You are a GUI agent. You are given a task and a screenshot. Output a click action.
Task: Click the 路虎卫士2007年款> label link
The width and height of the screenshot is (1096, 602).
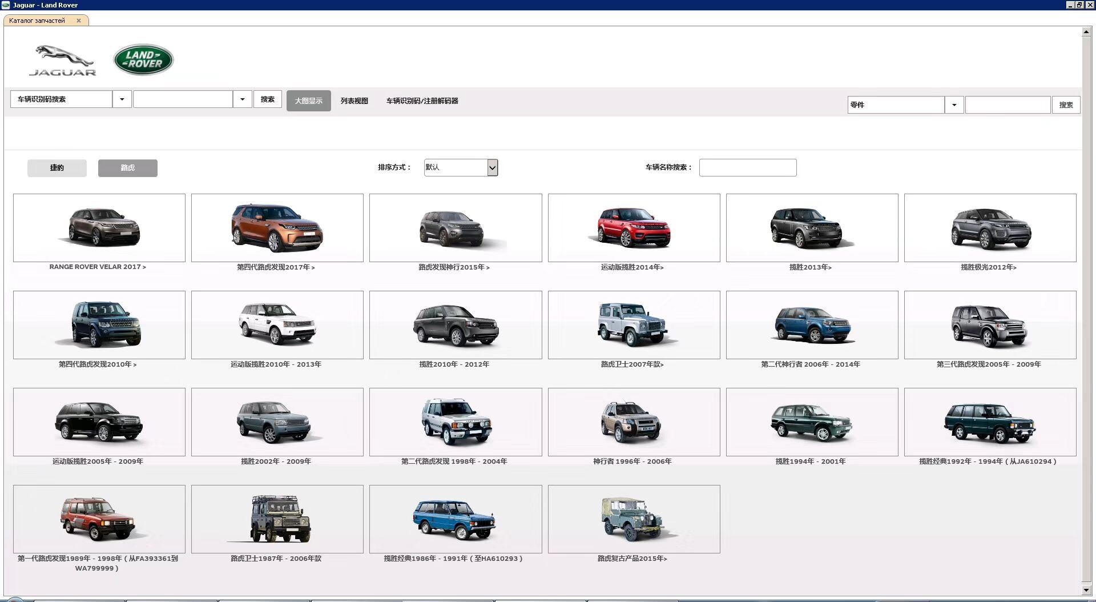[x=632, y=364]
